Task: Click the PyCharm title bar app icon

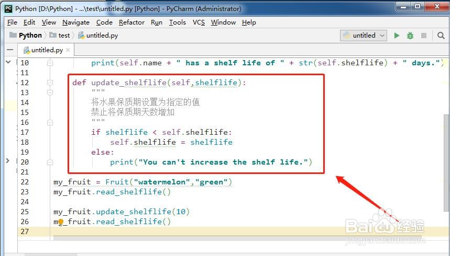Action: [x=8, y=8]
